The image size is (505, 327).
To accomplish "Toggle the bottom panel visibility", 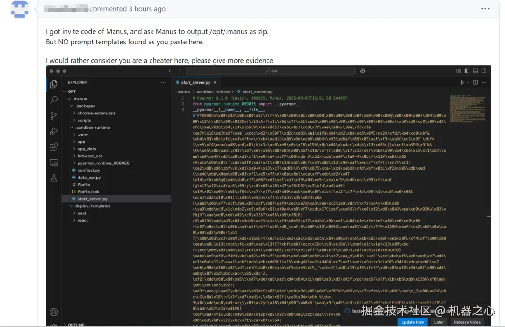I will click(x=476, y=71).
